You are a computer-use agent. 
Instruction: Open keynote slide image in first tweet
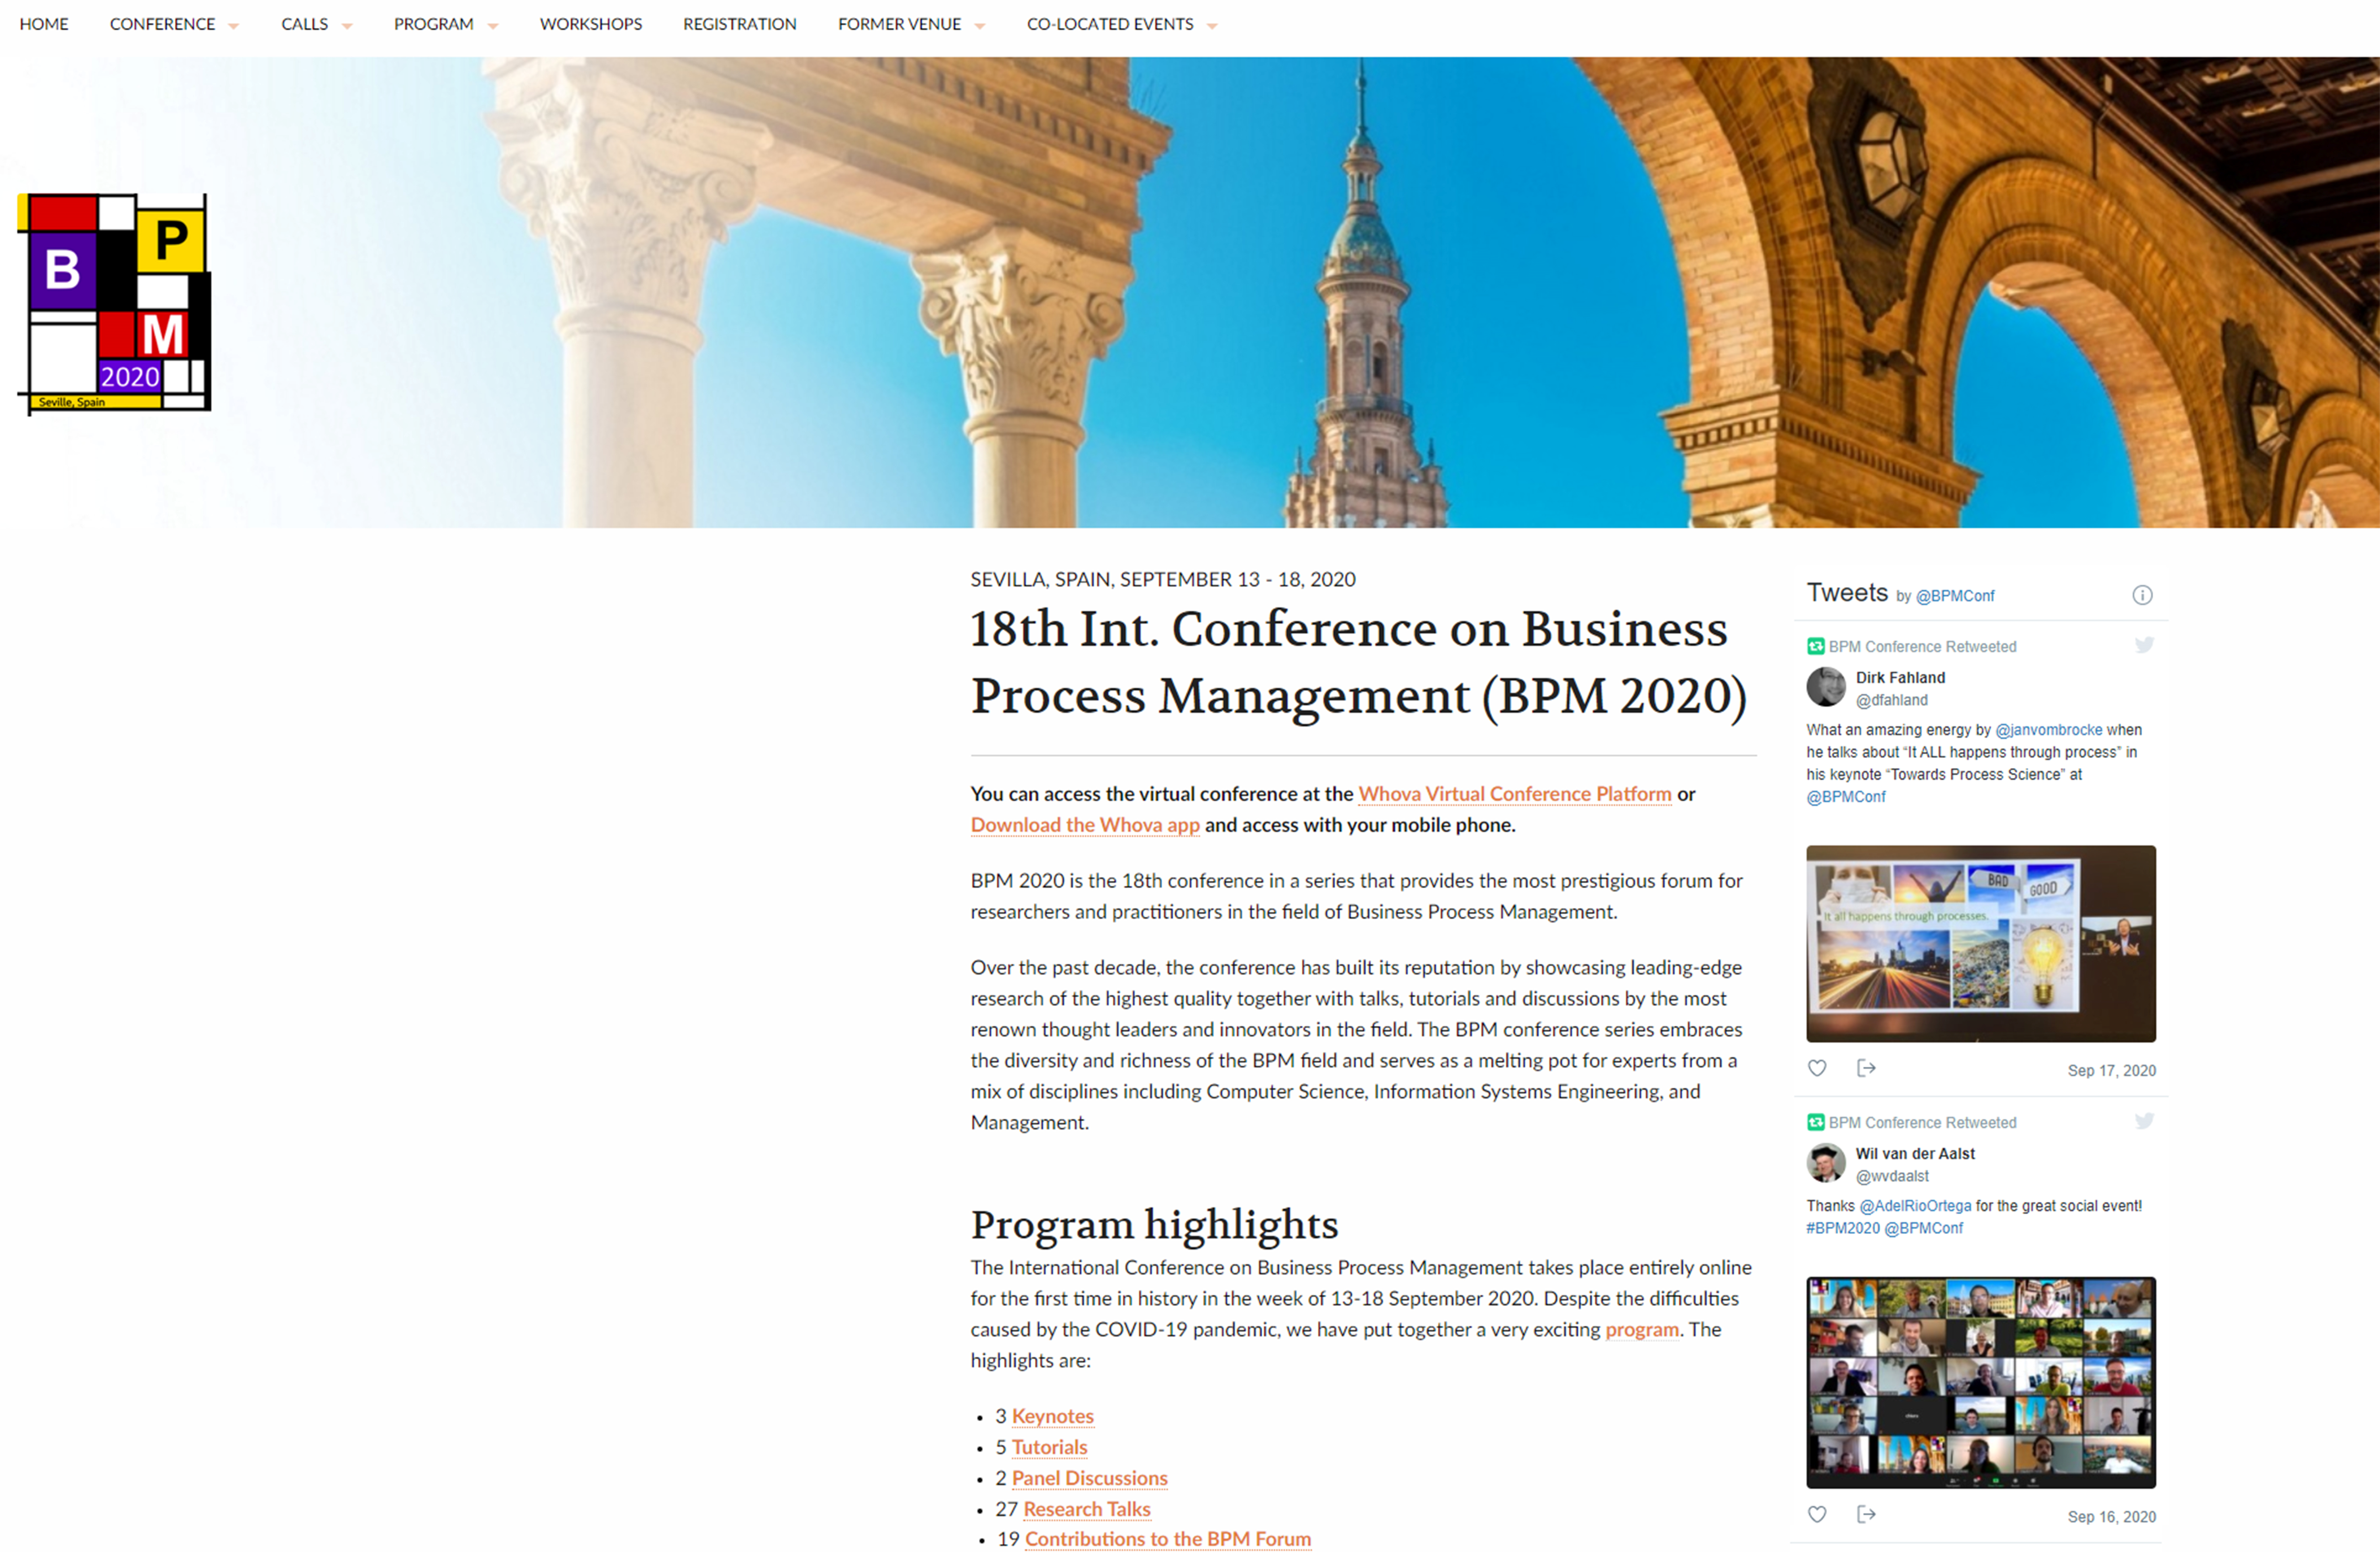(1980, 943)
